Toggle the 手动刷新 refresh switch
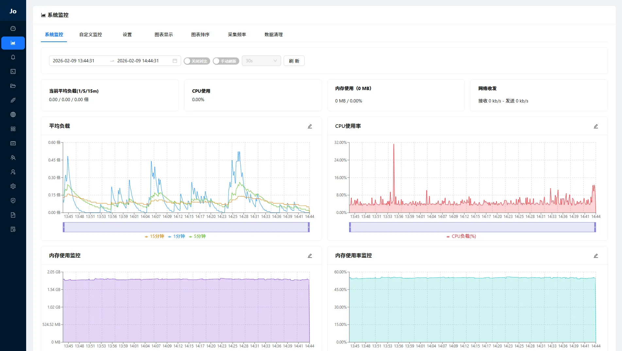622x351 pixels. tap(226, 61)
